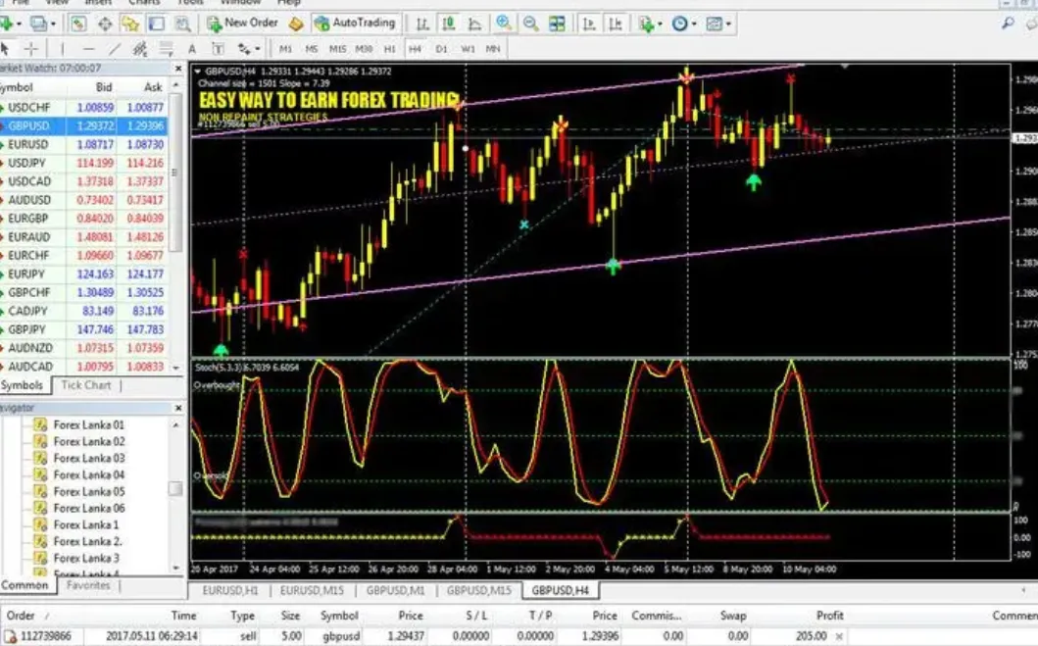Expand the Profiles dropdown arrow
This screenshot has width=1038, height=646.
(52, 25)
